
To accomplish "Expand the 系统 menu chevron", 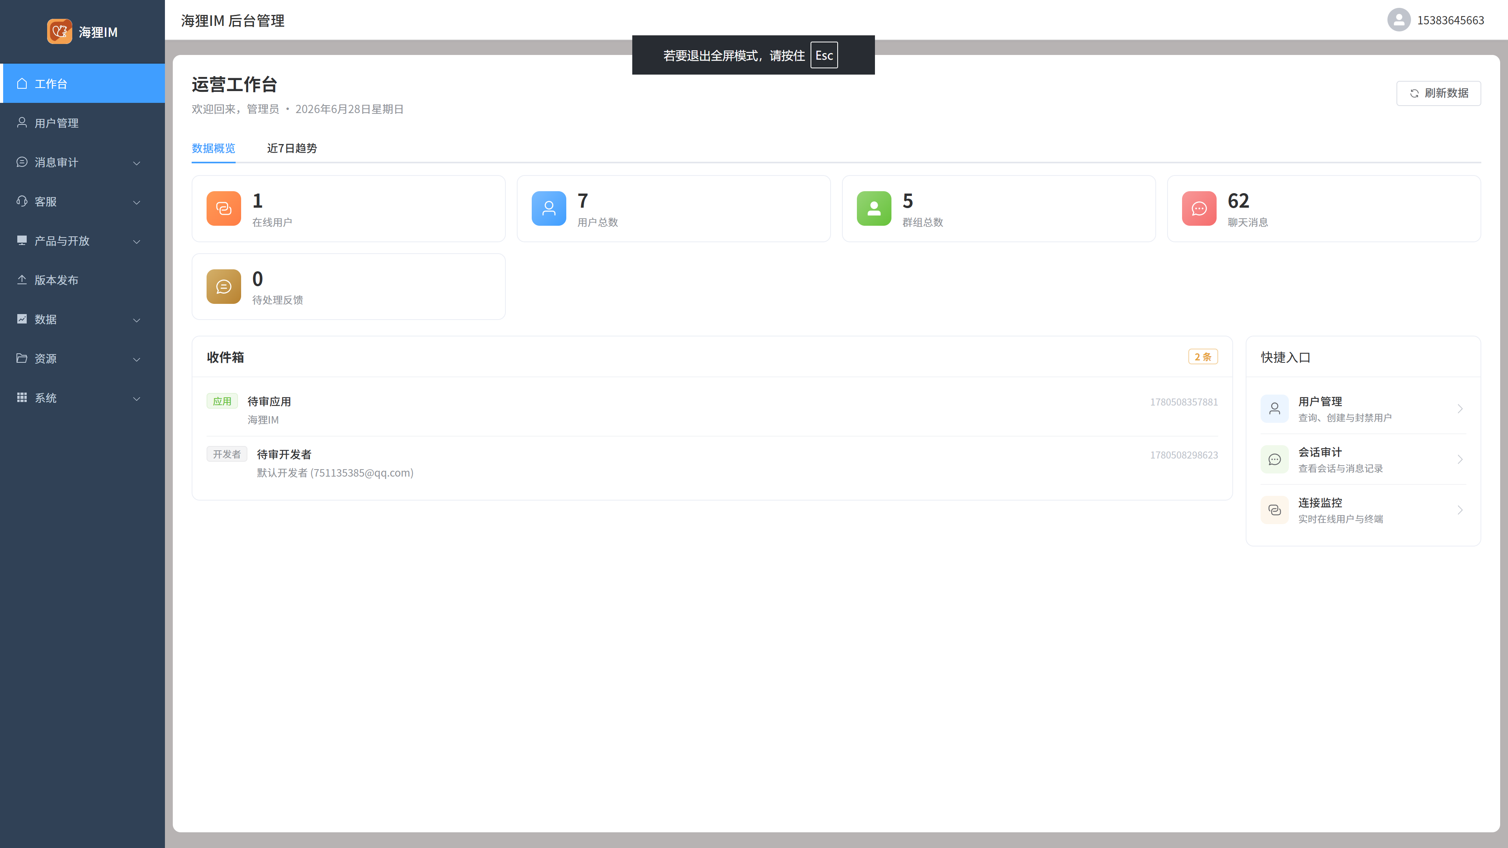I will point(136,398).
